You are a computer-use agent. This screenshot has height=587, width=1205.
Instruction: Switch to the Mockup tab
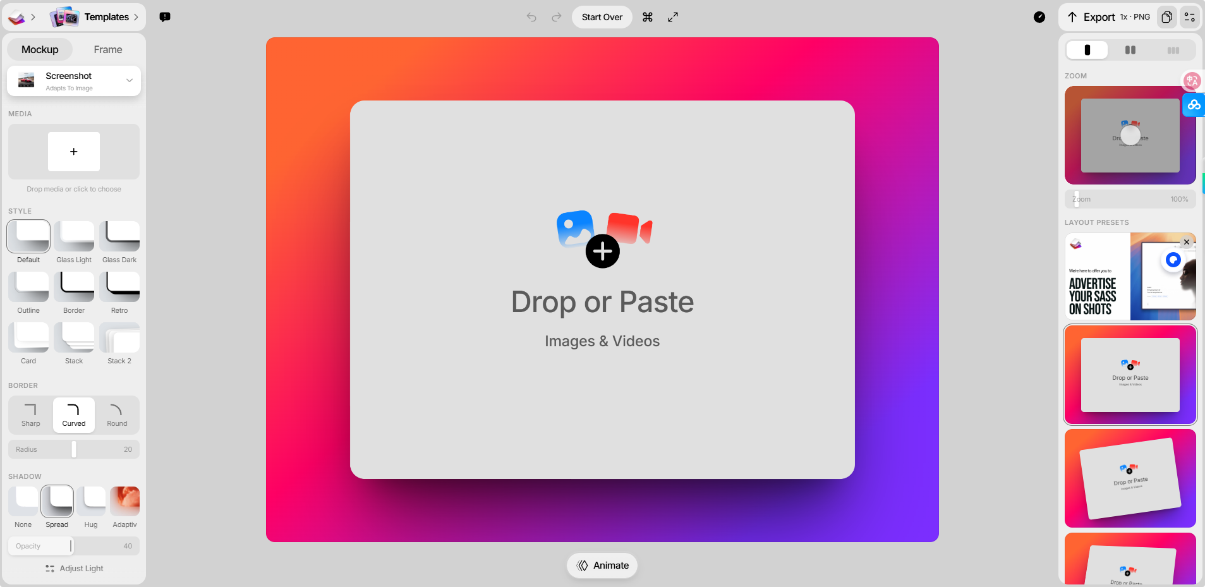coord(40,49)
